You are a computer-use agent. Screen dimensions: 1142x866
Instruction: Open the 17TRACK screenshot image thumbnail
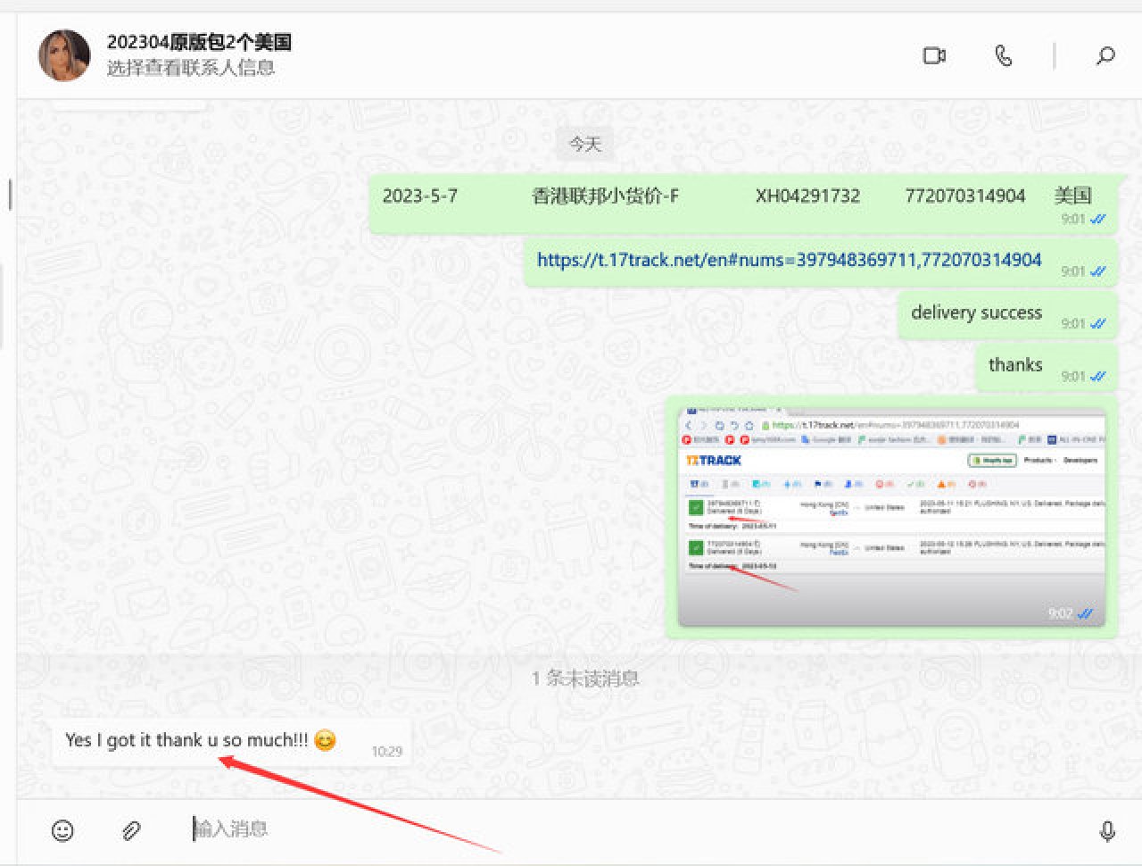click(x=891, y=517)
